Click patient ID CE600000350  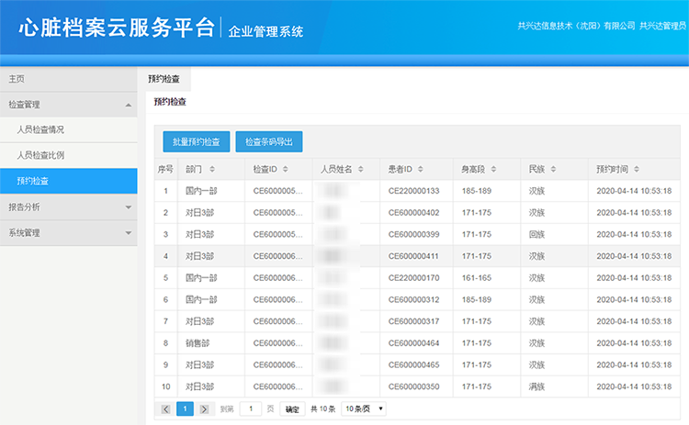[413, 386]
